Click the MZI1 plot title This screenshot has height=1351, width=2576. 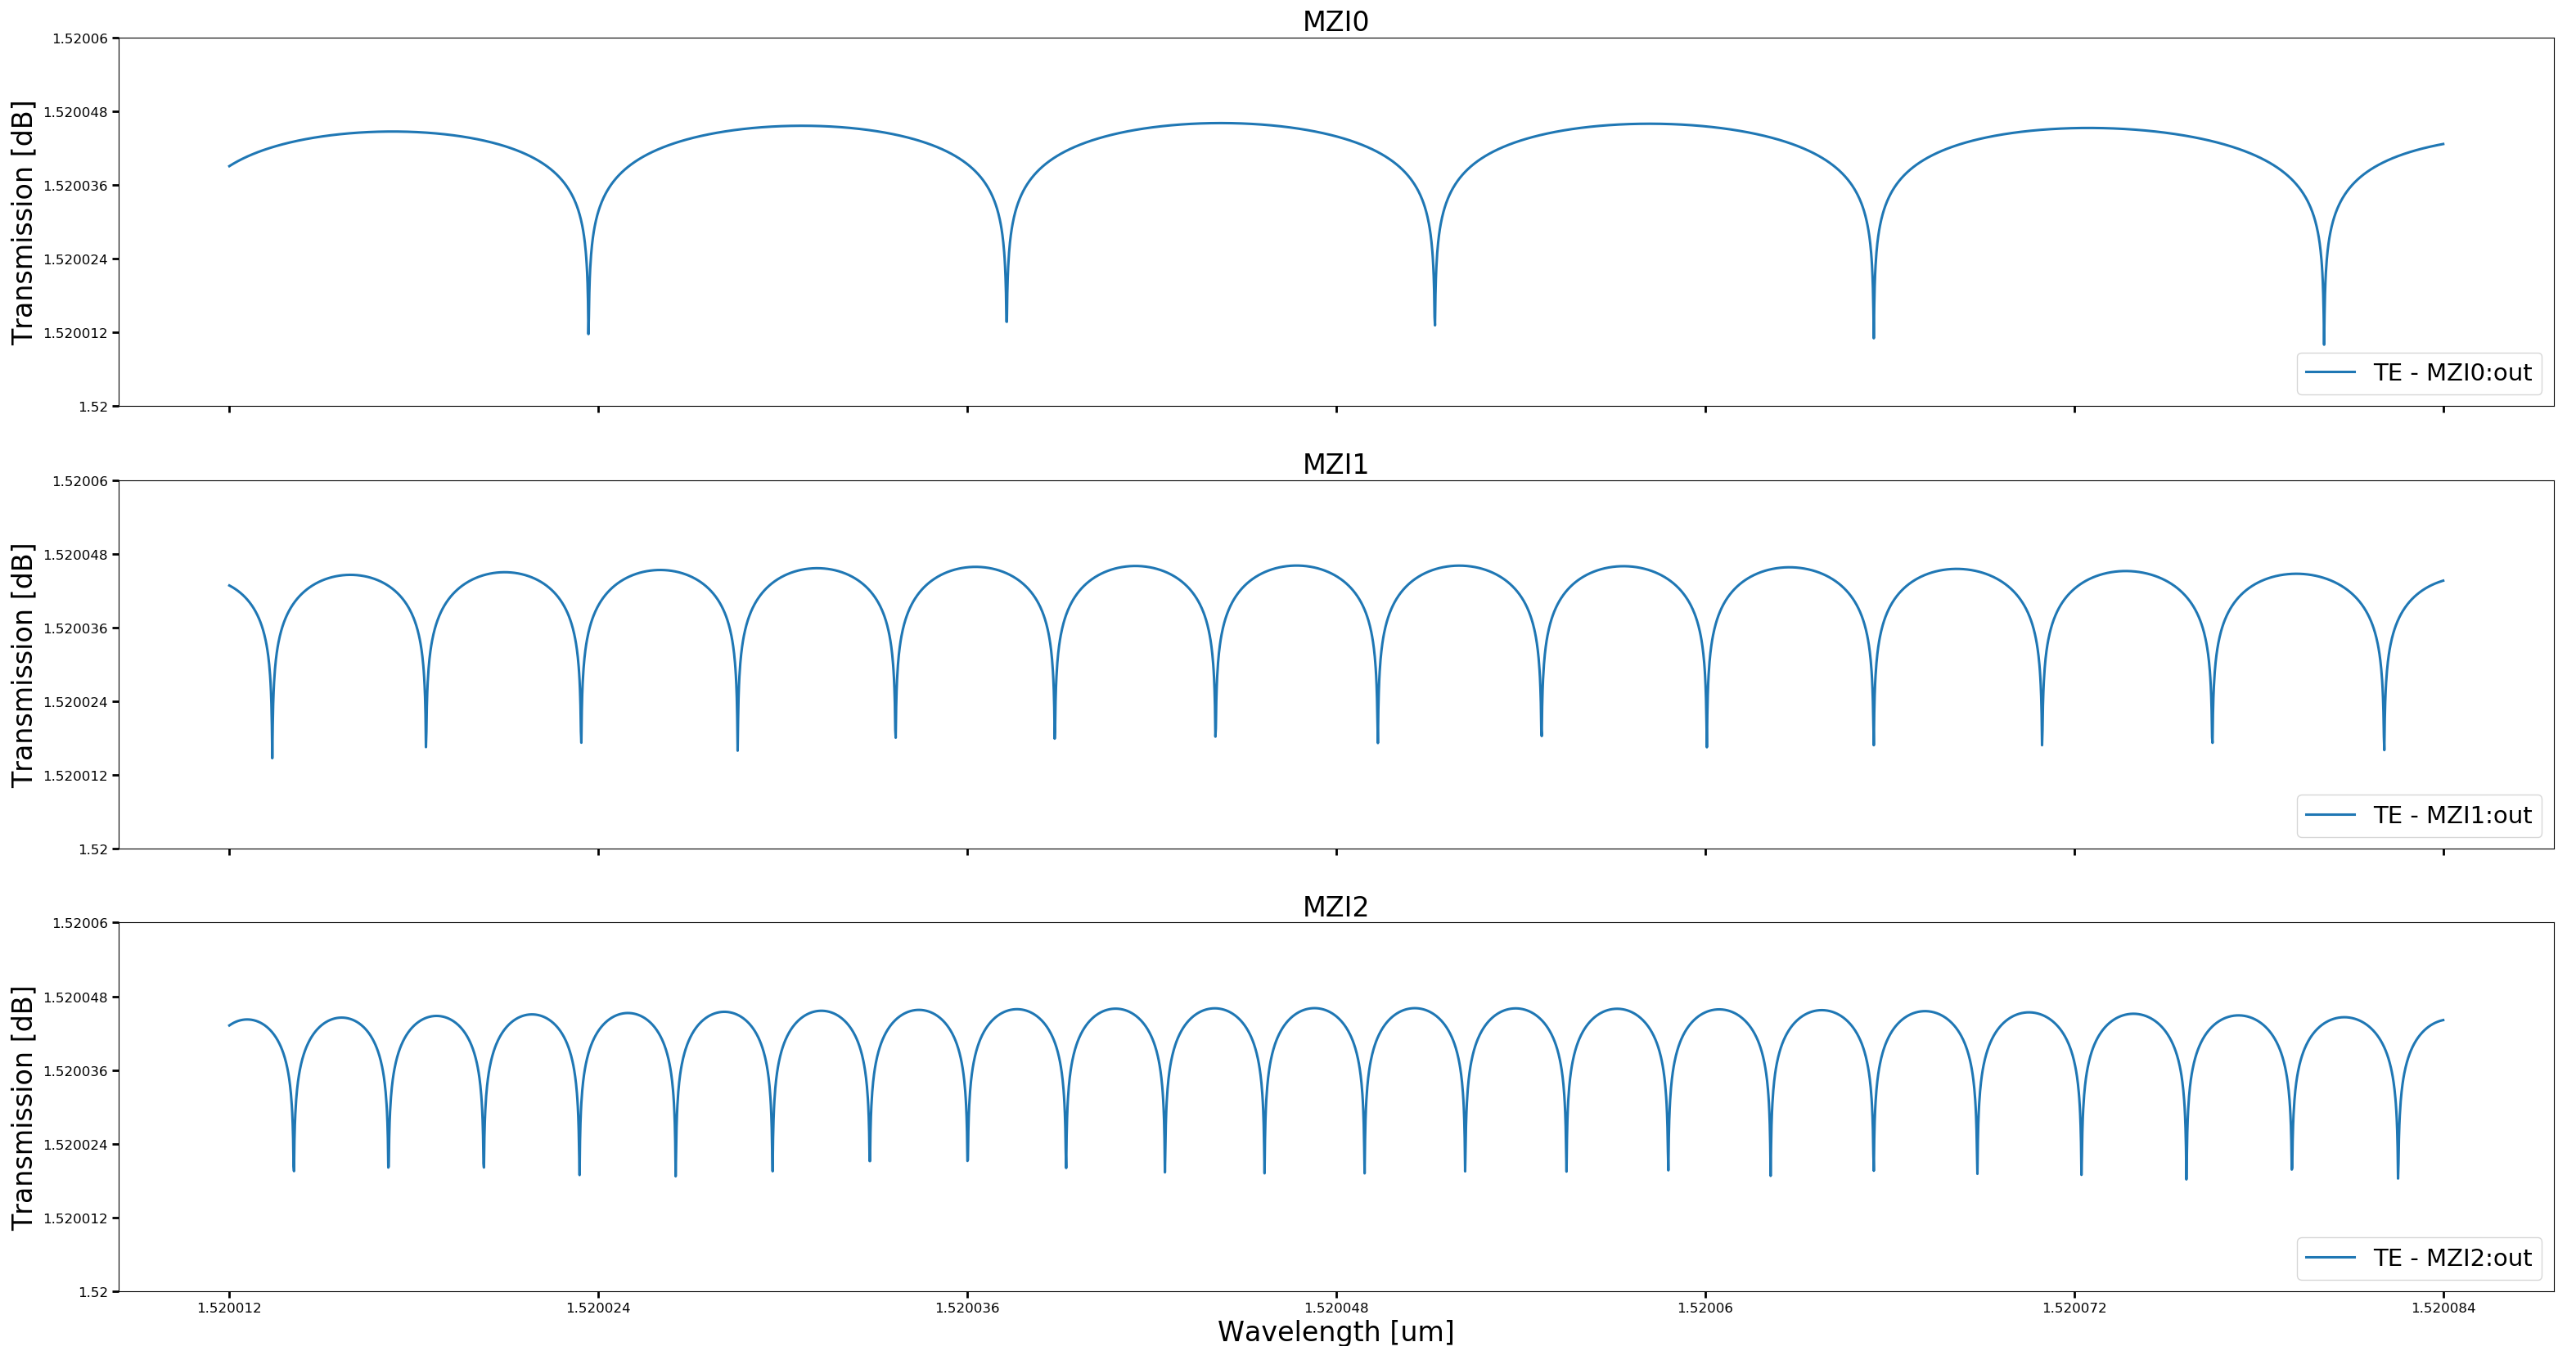[x=1335, y=464]
